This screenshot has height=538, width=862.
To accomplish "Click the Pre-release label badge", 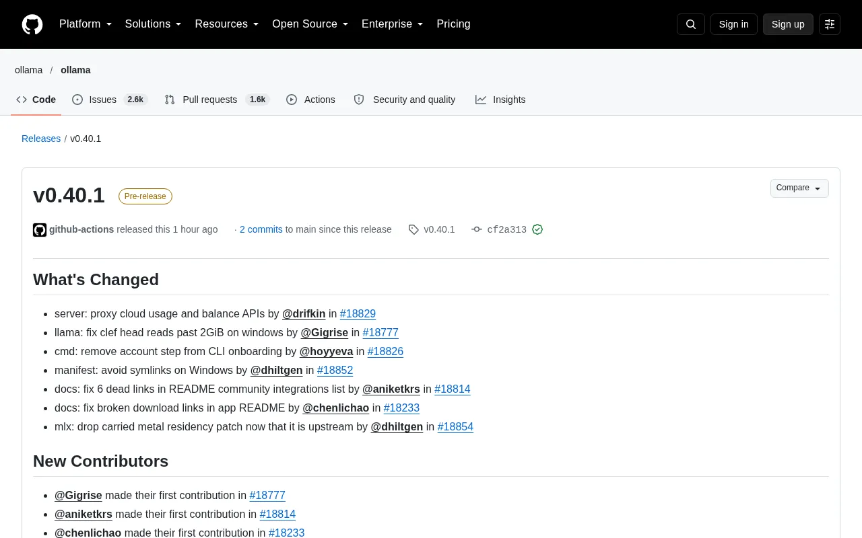I will point(145,196).
